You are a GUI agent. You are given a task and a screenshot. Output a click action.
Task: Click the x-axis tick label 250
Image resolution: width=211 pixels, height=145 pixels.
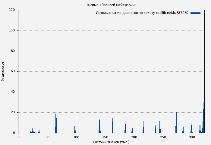pos(163,137)
